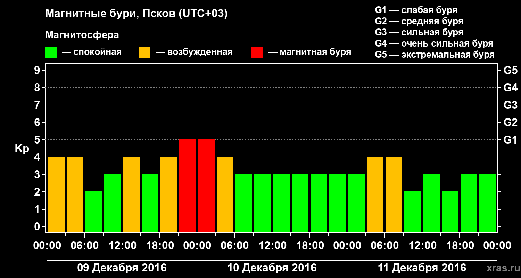Screen dimensions: 521x278
Task: Click the «G1» label on right axis
Action: (510, 140)
